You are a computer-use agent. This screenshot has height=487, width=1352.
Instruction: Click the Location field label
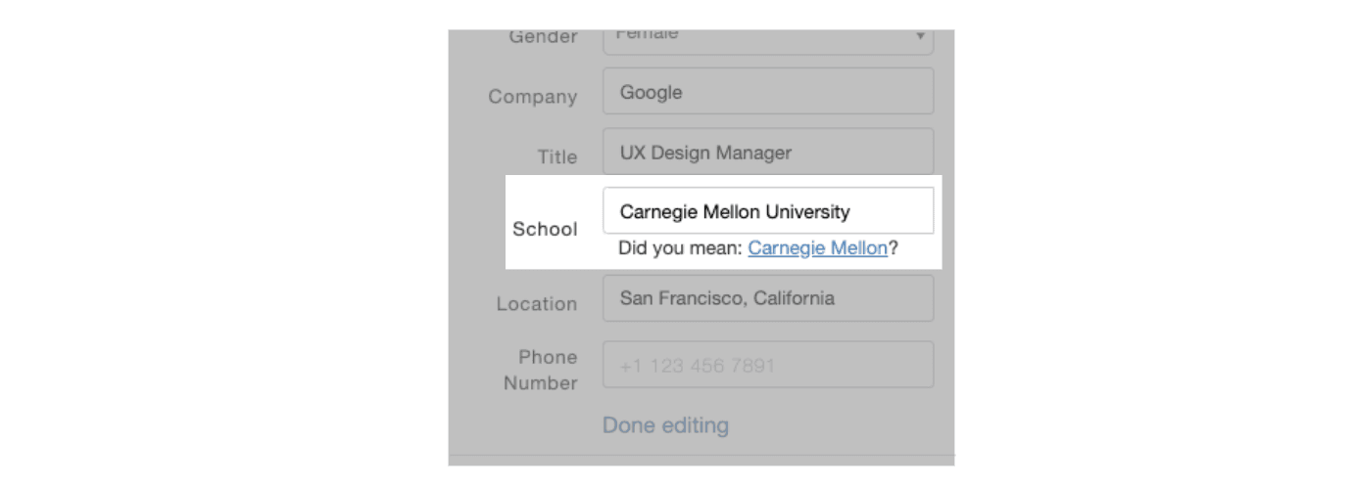pyautogui.click(x=536, y=304)
